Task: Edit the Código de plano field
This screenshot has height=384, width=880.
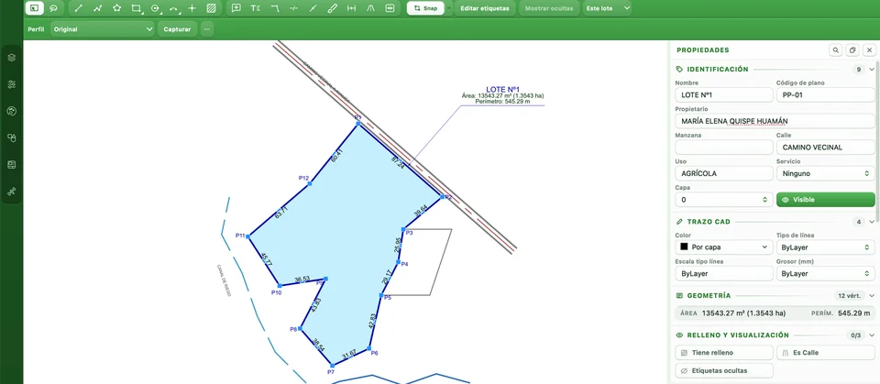Action: (826, 95)
